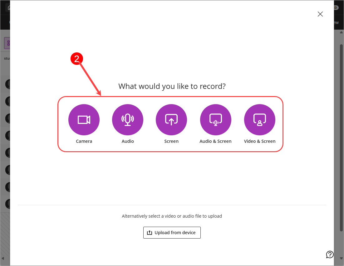Image resolution: width=344 pixels, height=266 pixels.
Task: Click the "Video & Screen" text label
Action: tap(259, 141)
